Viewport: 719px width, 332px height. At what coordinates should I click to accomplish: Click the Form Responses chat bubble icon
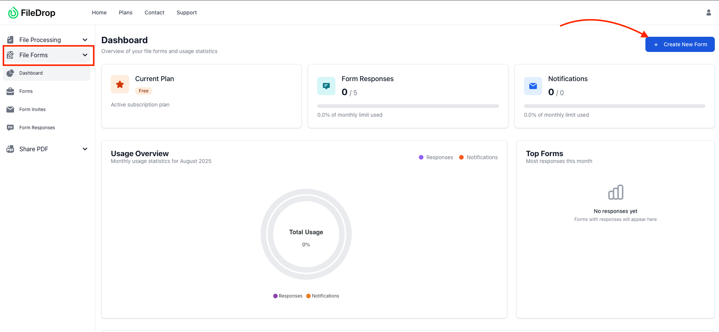point(10,128)
